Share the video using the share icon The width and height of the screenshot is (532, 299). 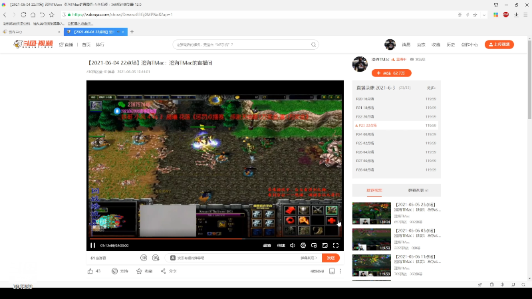pos(163,271)
